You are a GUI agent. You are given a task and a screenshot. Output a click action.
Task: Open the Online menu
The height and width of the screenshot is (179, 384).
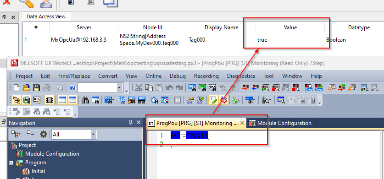[x=153, y=76]
